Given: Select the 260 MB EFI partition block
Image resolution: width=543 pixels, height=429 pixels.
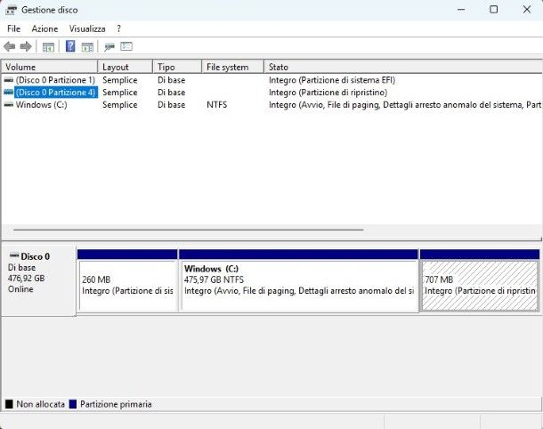Looking at the screenshot, I should tap(127, 285).
